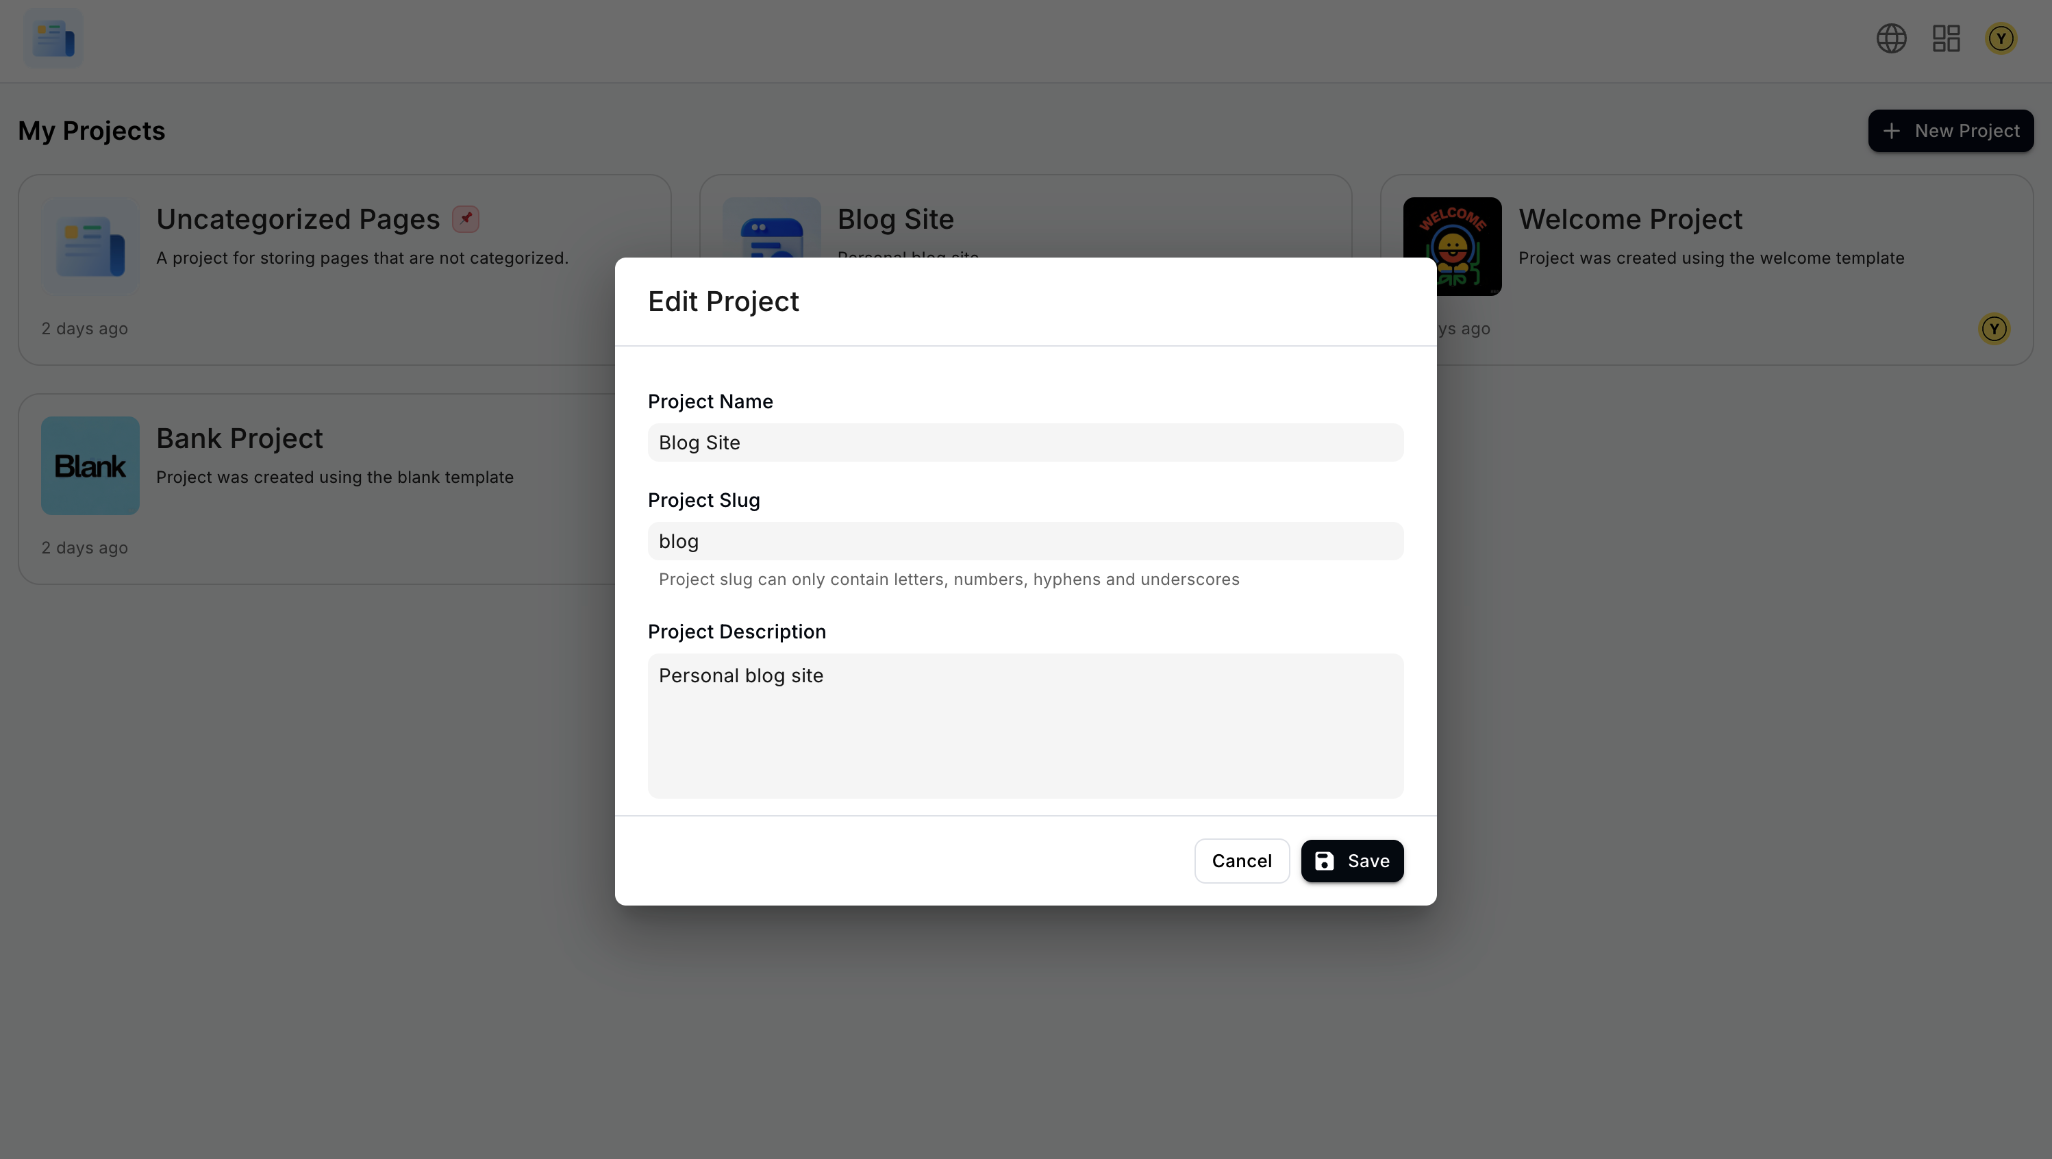2052x1159 pixels.
Task: Focus the Project Name input field
Action: tap(1025, 442)
